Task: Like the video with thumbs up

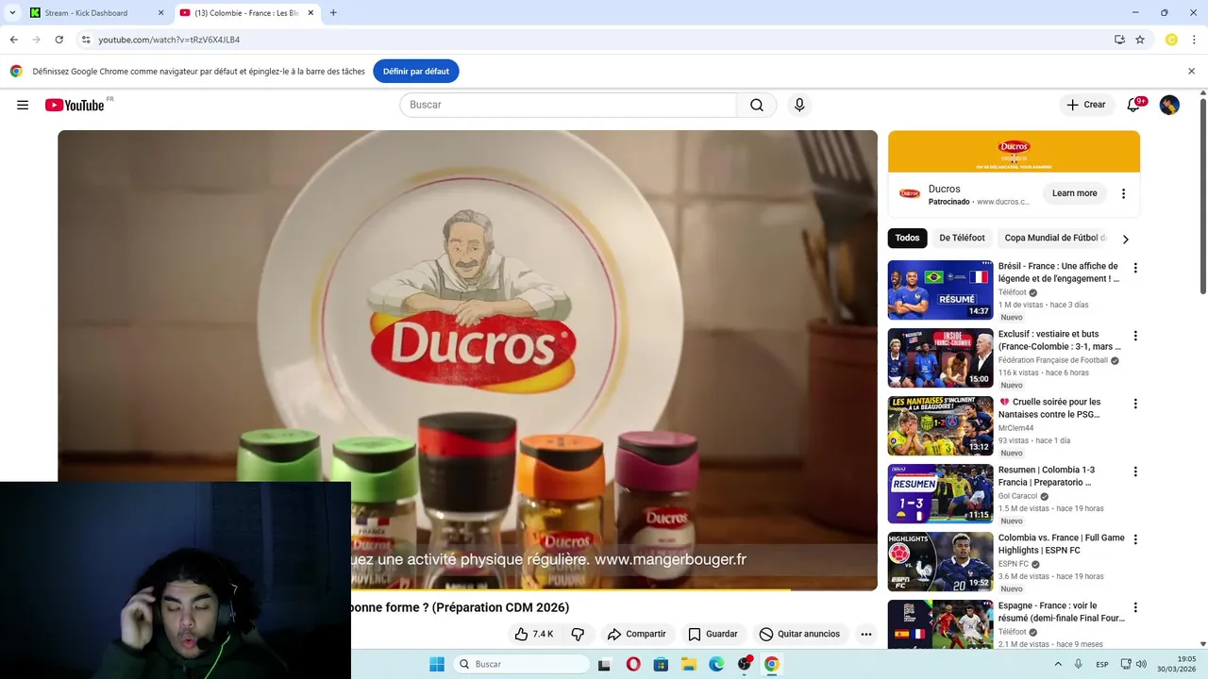Action: coord(533,634)
